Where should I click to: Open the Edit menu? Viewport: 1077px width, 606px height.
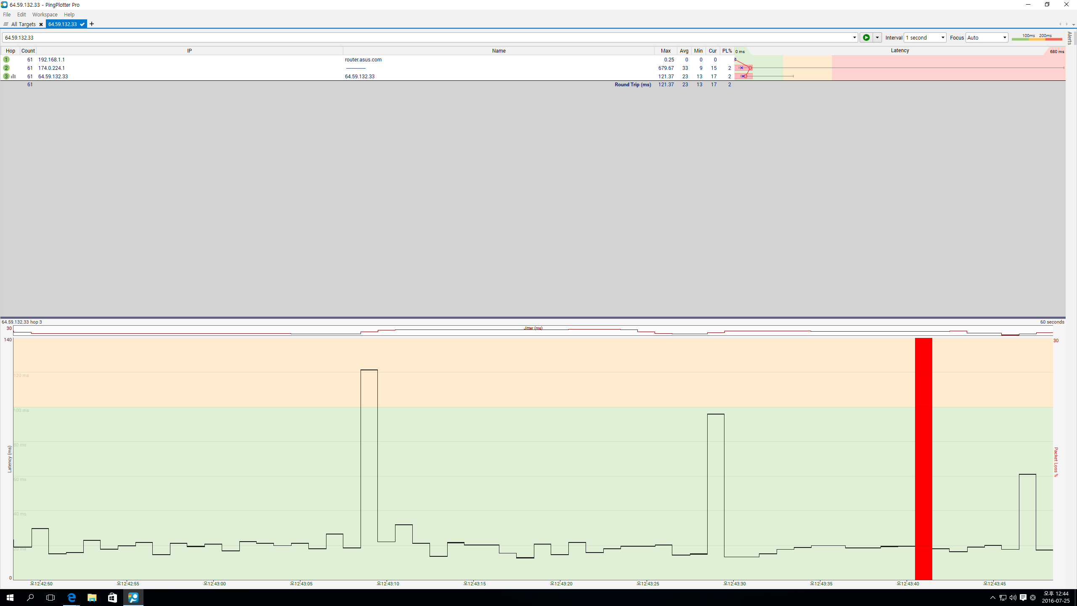click(21, 14)
